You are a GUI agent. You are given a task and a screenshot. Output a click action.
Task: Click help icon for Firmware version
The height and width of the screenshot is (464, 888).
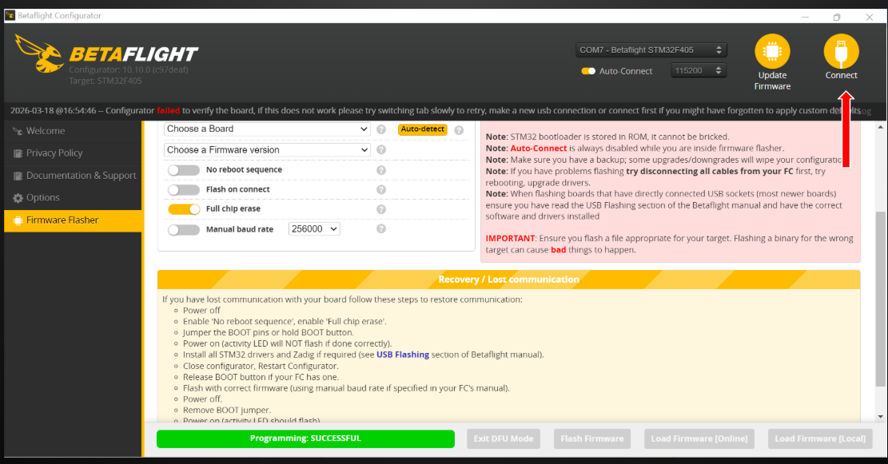point(381,150)
